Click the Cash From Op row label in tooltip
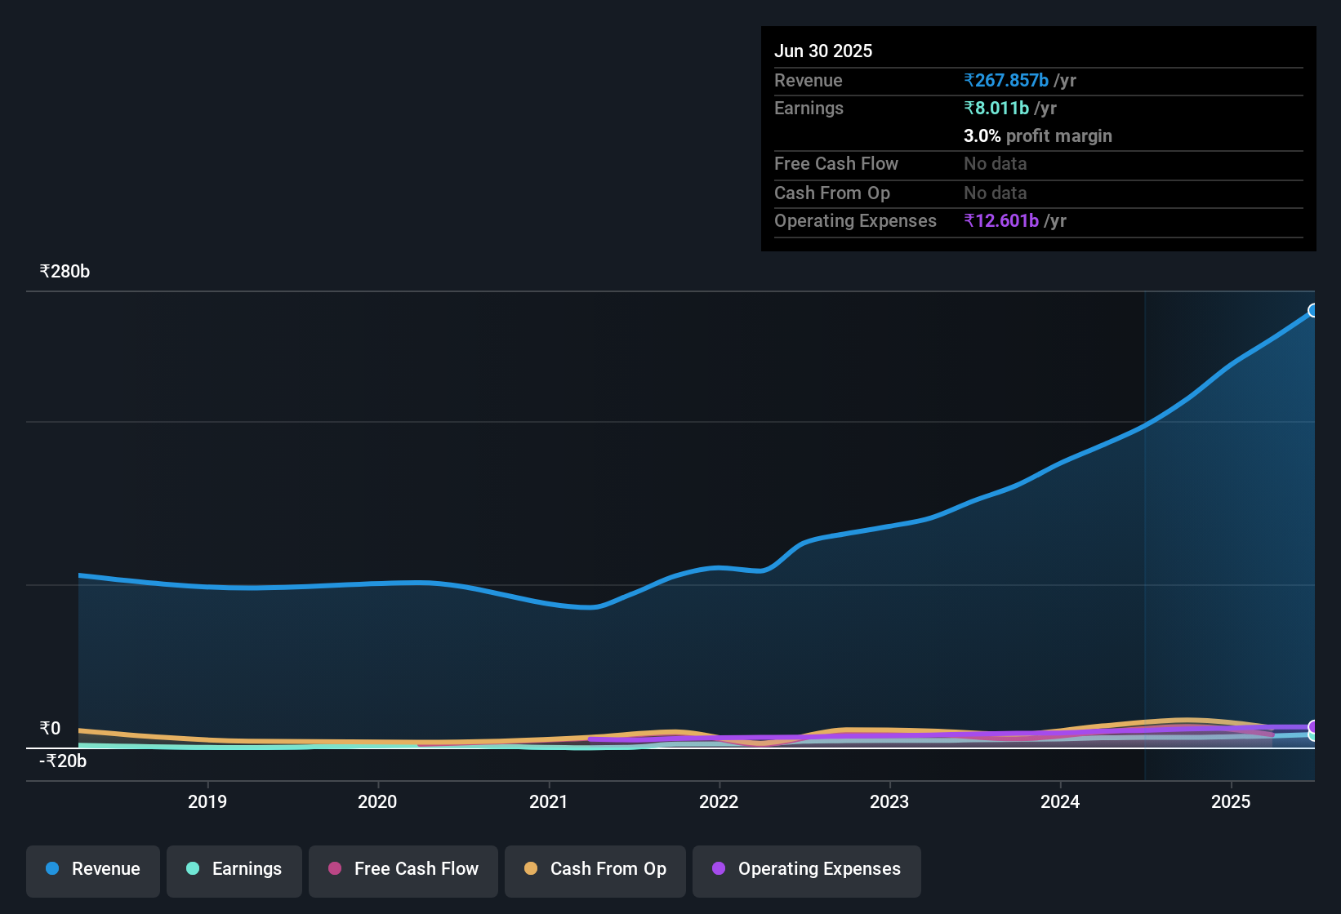Screen dimensions: 1341x914 tap(832, 193)
